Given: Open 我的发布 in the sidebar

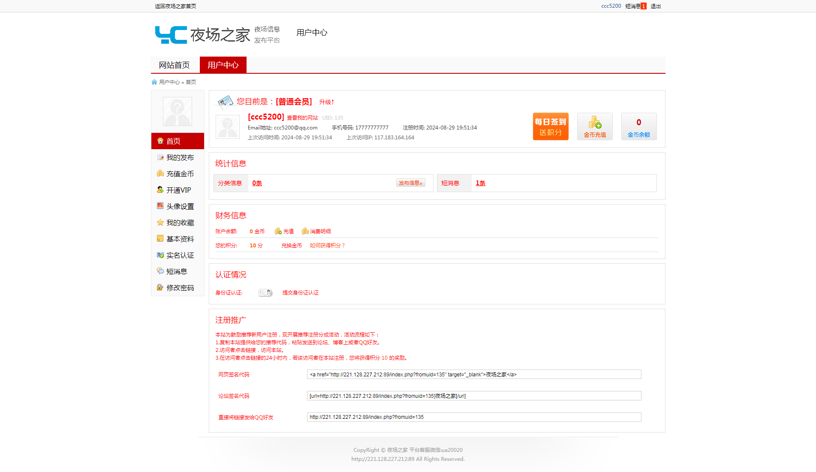Looking at the screenshot, I should pyautogui.click(x=180, y=158).
